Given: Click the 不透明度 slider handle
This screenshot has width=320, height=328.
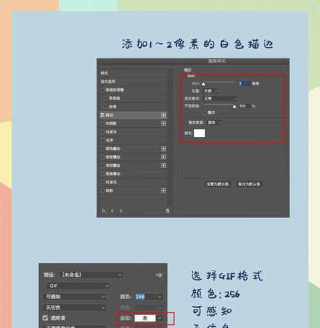Looking at the screenshot, I should tap(234, 106).
